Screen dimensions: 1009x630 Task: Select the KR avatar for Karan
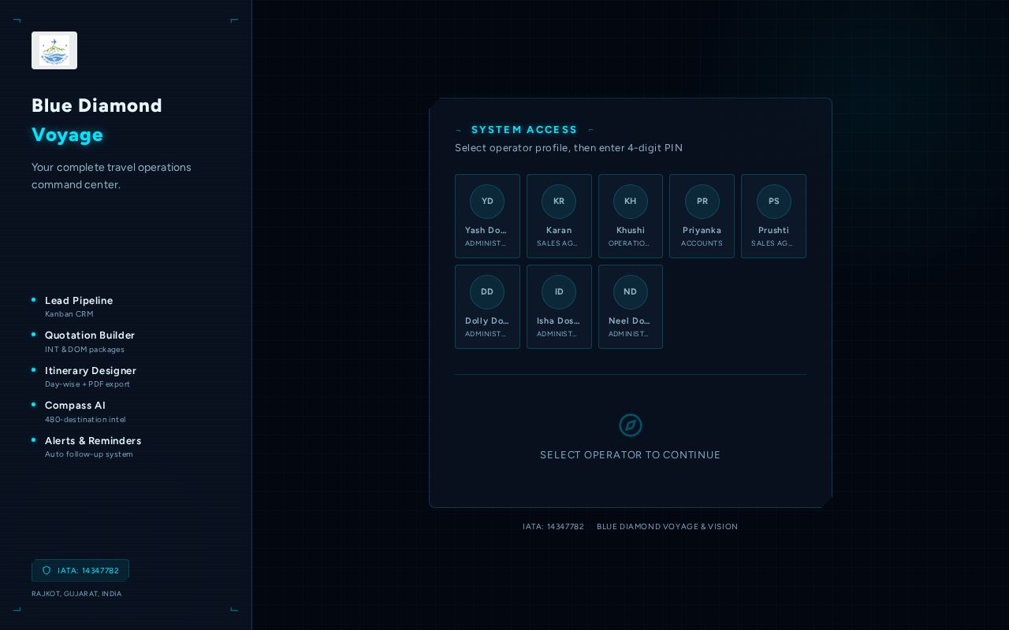click(x=559, y=202)
